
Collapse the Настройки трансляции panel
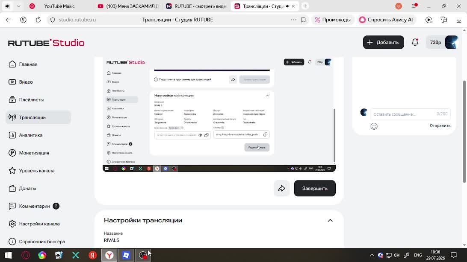[330, 221]
